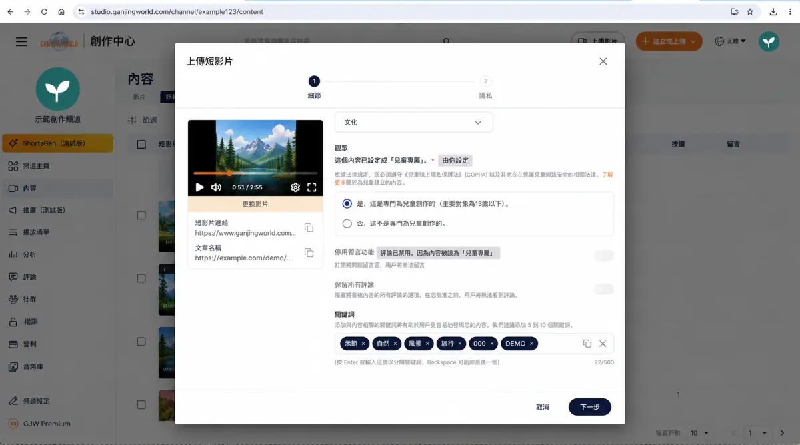
Task: Click Gan Jing World logo
Action: click(x=59, y=41)
